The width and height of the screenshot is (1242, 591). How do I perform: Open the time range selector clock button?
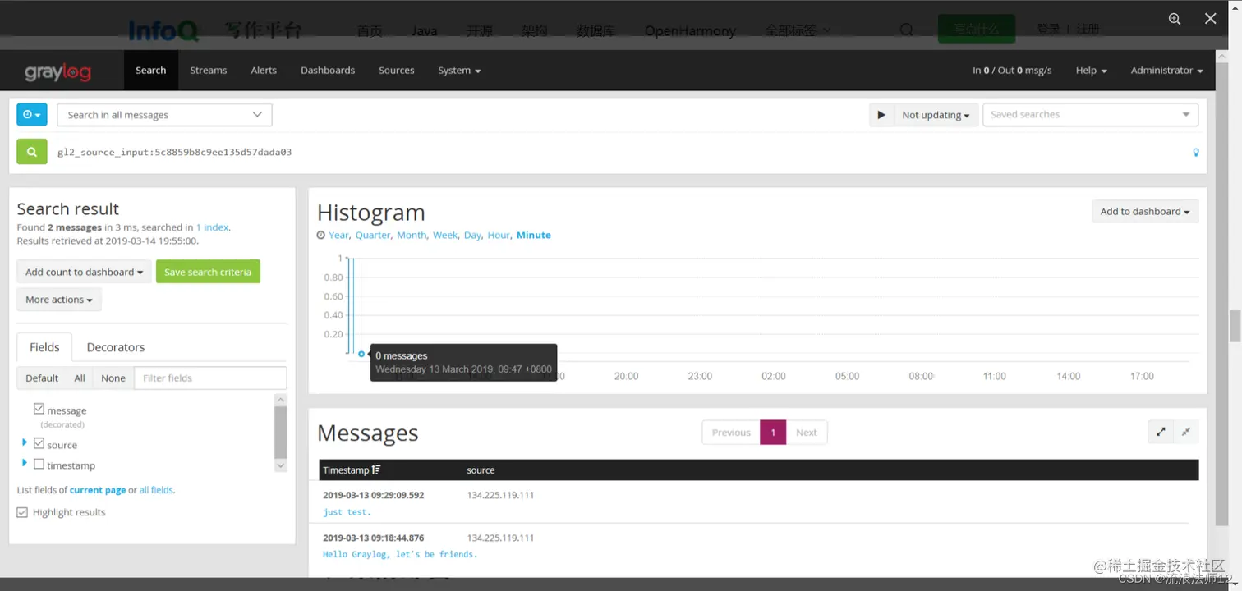tap(32, 115)
